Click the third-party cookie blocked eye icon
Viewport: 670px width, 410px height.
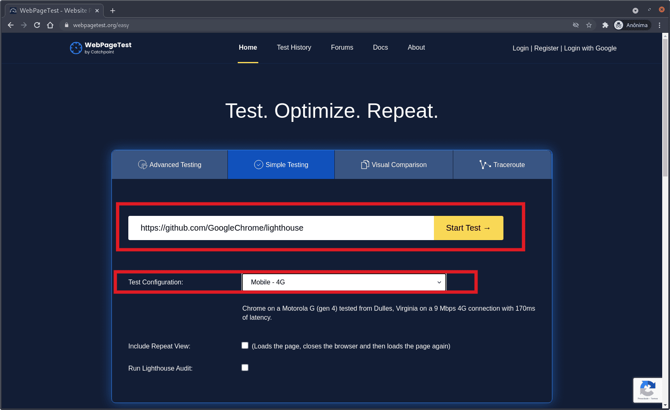tap(576, 25)
